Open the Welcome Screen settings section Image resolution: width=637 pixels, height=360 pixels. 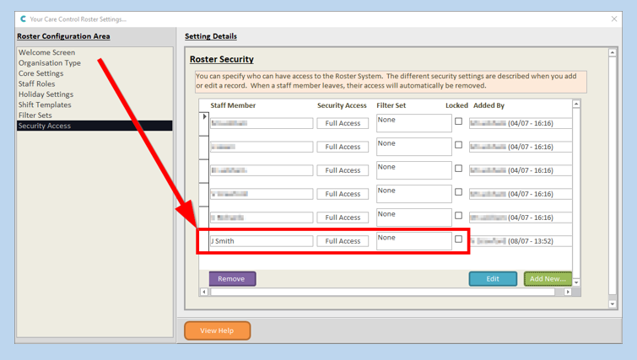click(x=46, y=52)
